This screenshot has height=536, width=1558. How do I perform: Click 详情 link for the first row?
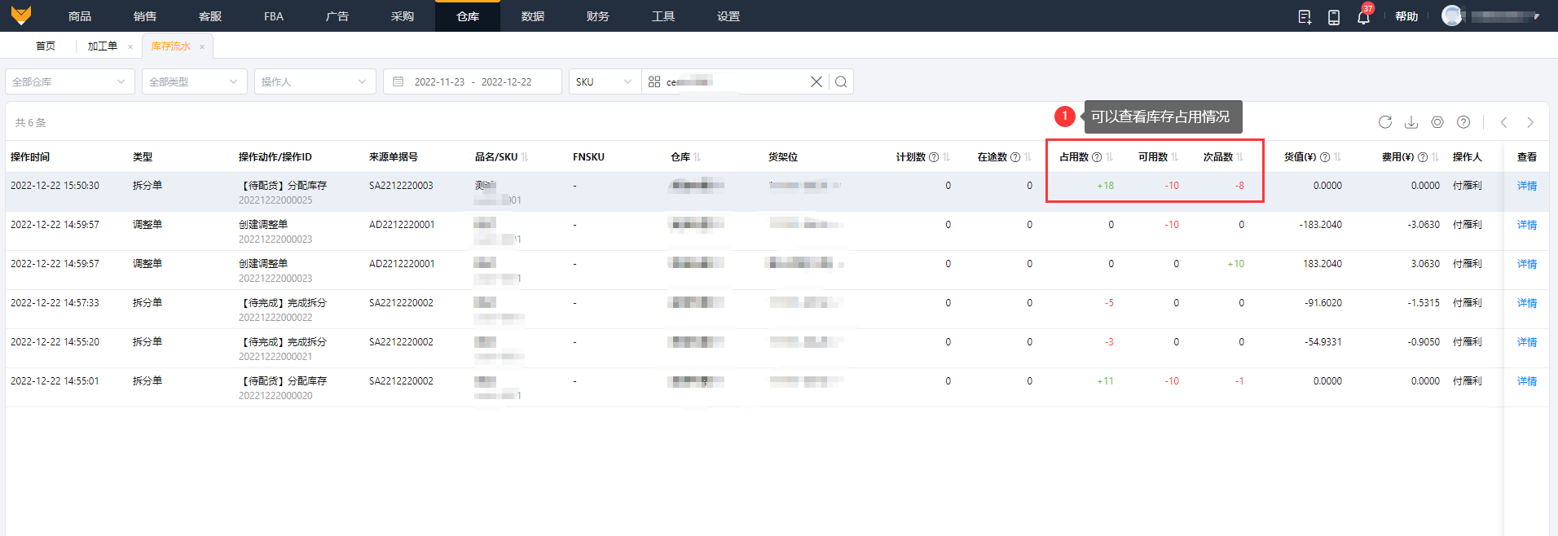(1526, 186)
